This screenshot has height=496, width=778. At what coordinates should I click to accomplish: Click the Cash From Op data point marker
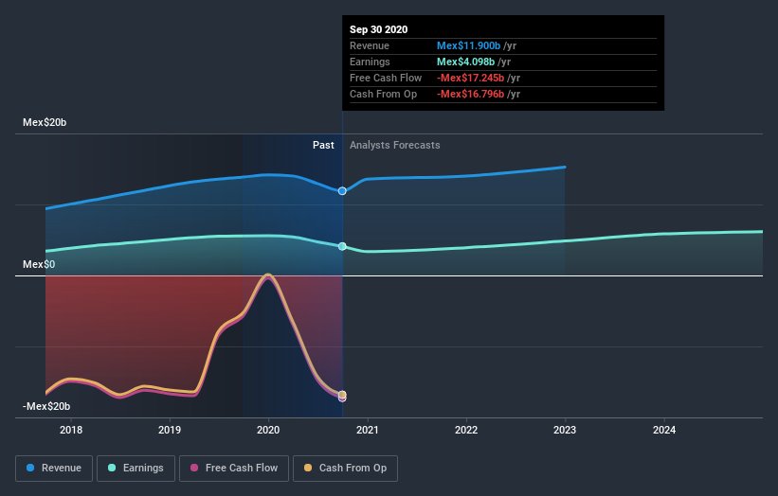[342, 395]
